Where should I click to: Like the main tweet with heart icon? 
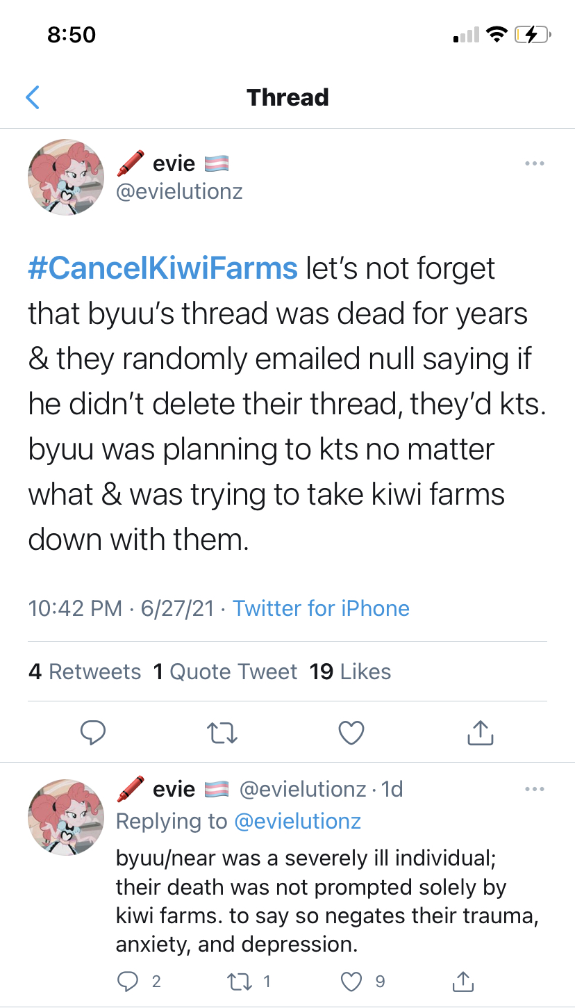pos(351,732)
